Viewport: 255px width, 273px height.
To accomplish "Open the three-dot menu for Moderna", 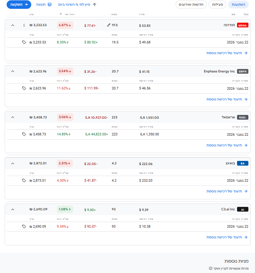I will point(24,25).
